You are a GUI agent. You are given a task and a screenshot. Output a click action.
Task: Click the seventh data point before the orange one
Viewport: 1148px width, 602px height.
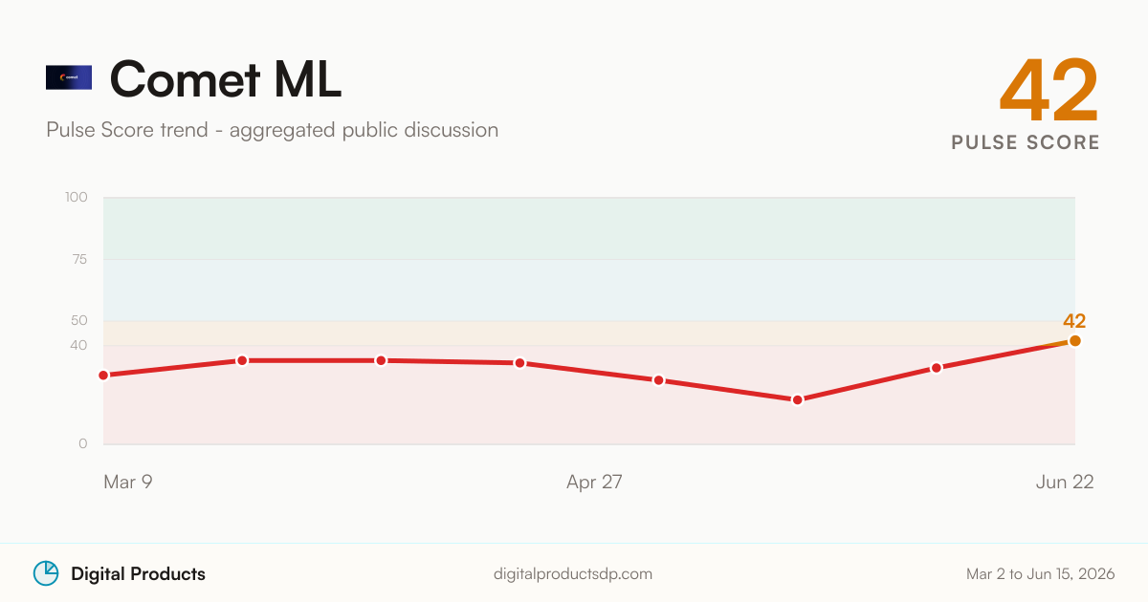(937, 368)
